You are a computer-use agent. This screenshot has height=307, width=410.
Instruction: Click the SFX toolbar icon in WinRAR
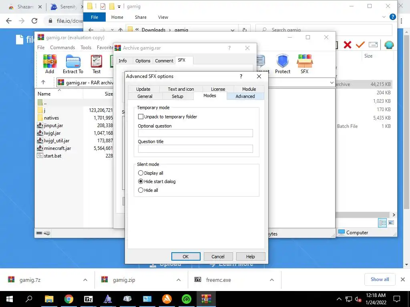305,64
